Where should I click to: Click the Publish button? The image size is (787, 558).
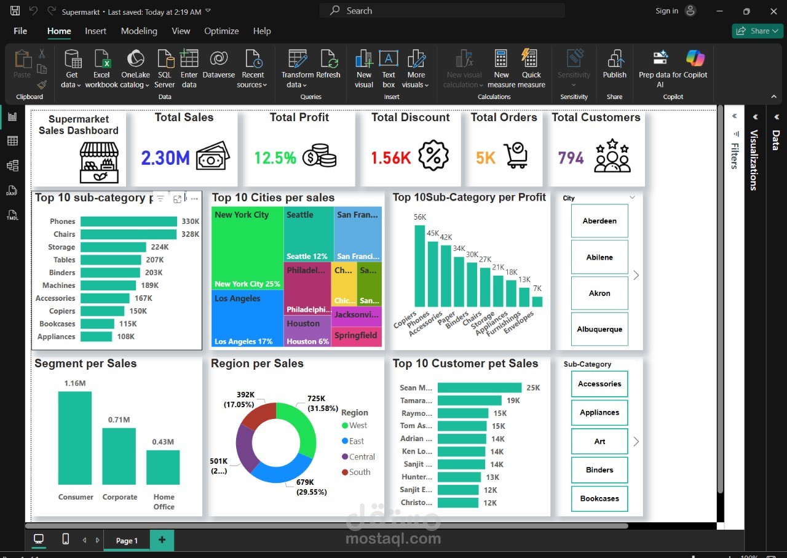click(x=615, y=68)
